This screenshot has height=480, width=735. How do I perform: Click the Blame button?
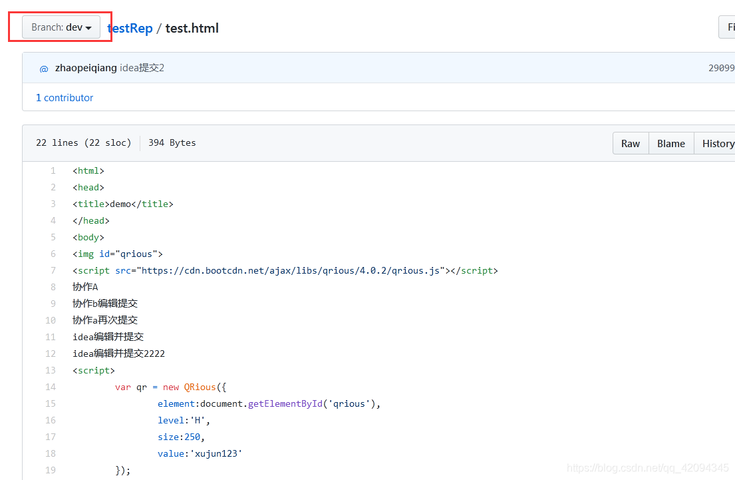click(670, 144)
